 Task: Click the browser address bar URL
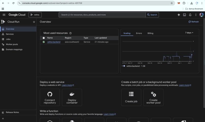[52, 3]
